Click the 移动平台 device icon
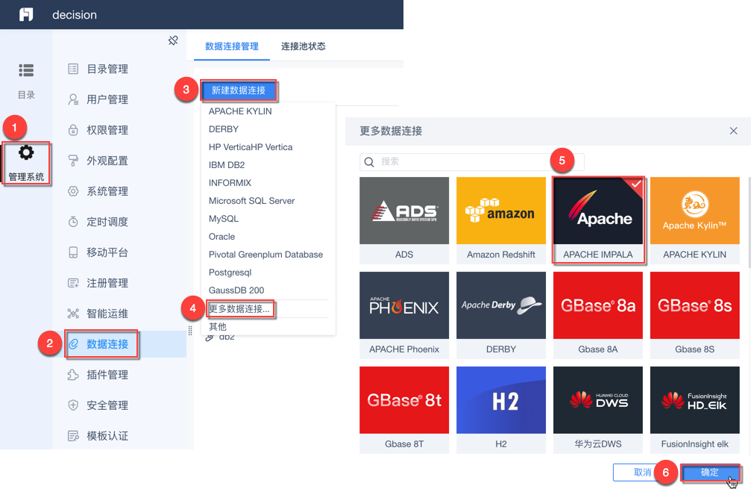This screenshot has width=751, height=489. point(73,252)
